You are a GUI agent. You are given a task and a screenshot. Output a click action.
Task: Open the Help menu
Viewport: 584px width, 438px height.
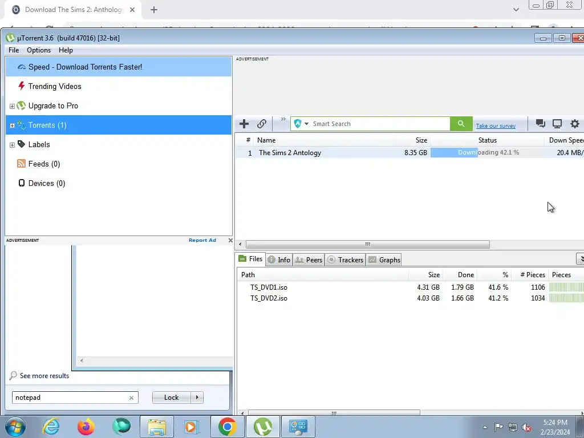pos(66,50)
